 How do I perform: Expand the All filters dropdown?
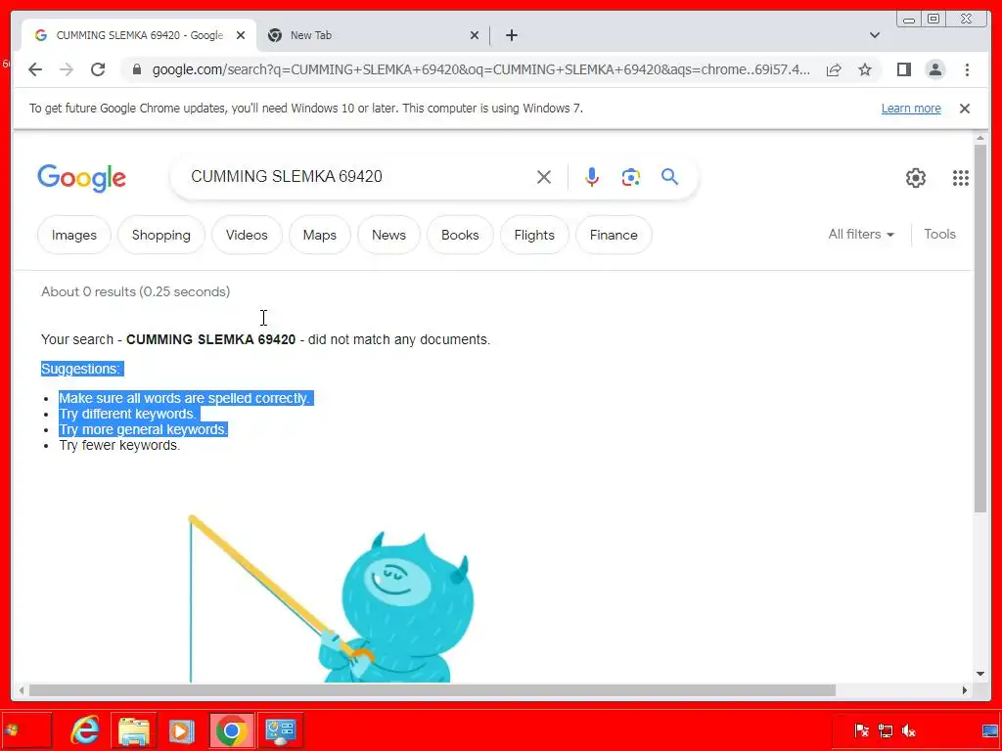861,235
